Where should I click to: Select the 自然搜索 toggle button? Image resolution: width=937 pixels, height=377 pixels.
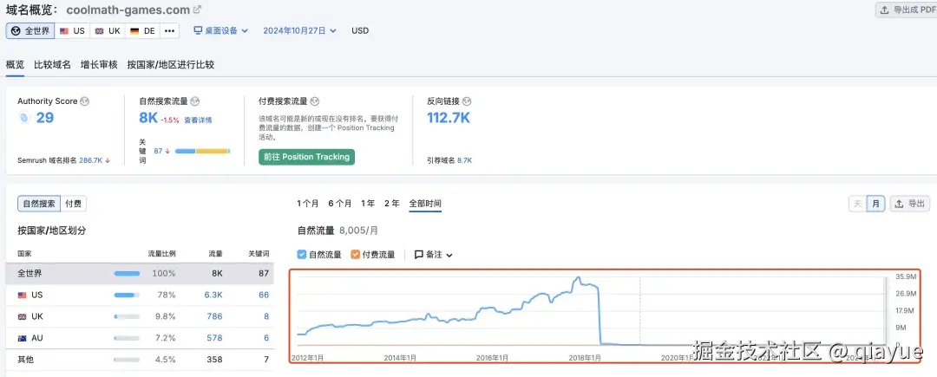coord(39,204)
